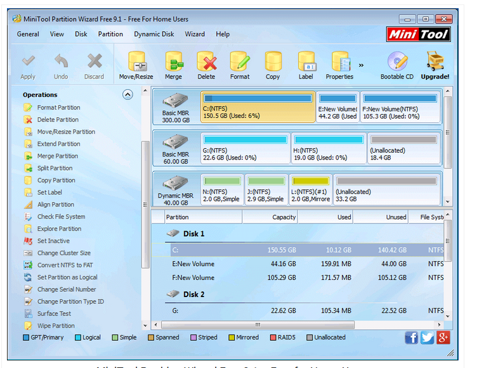Click the Undo arrow icon
This screenshot has width=484, height=368.
[61, 61]
